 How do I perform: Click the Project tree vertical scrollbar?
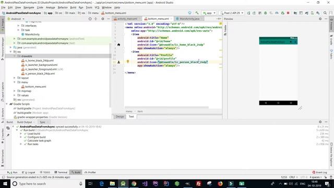click(110, 75)
